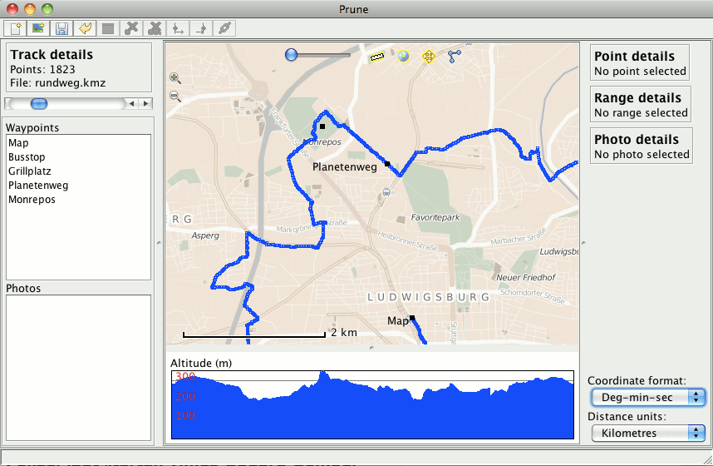Select the Planetenweg waypoint in the list
Screen dimensions: 713x466
tap(38, 186)
